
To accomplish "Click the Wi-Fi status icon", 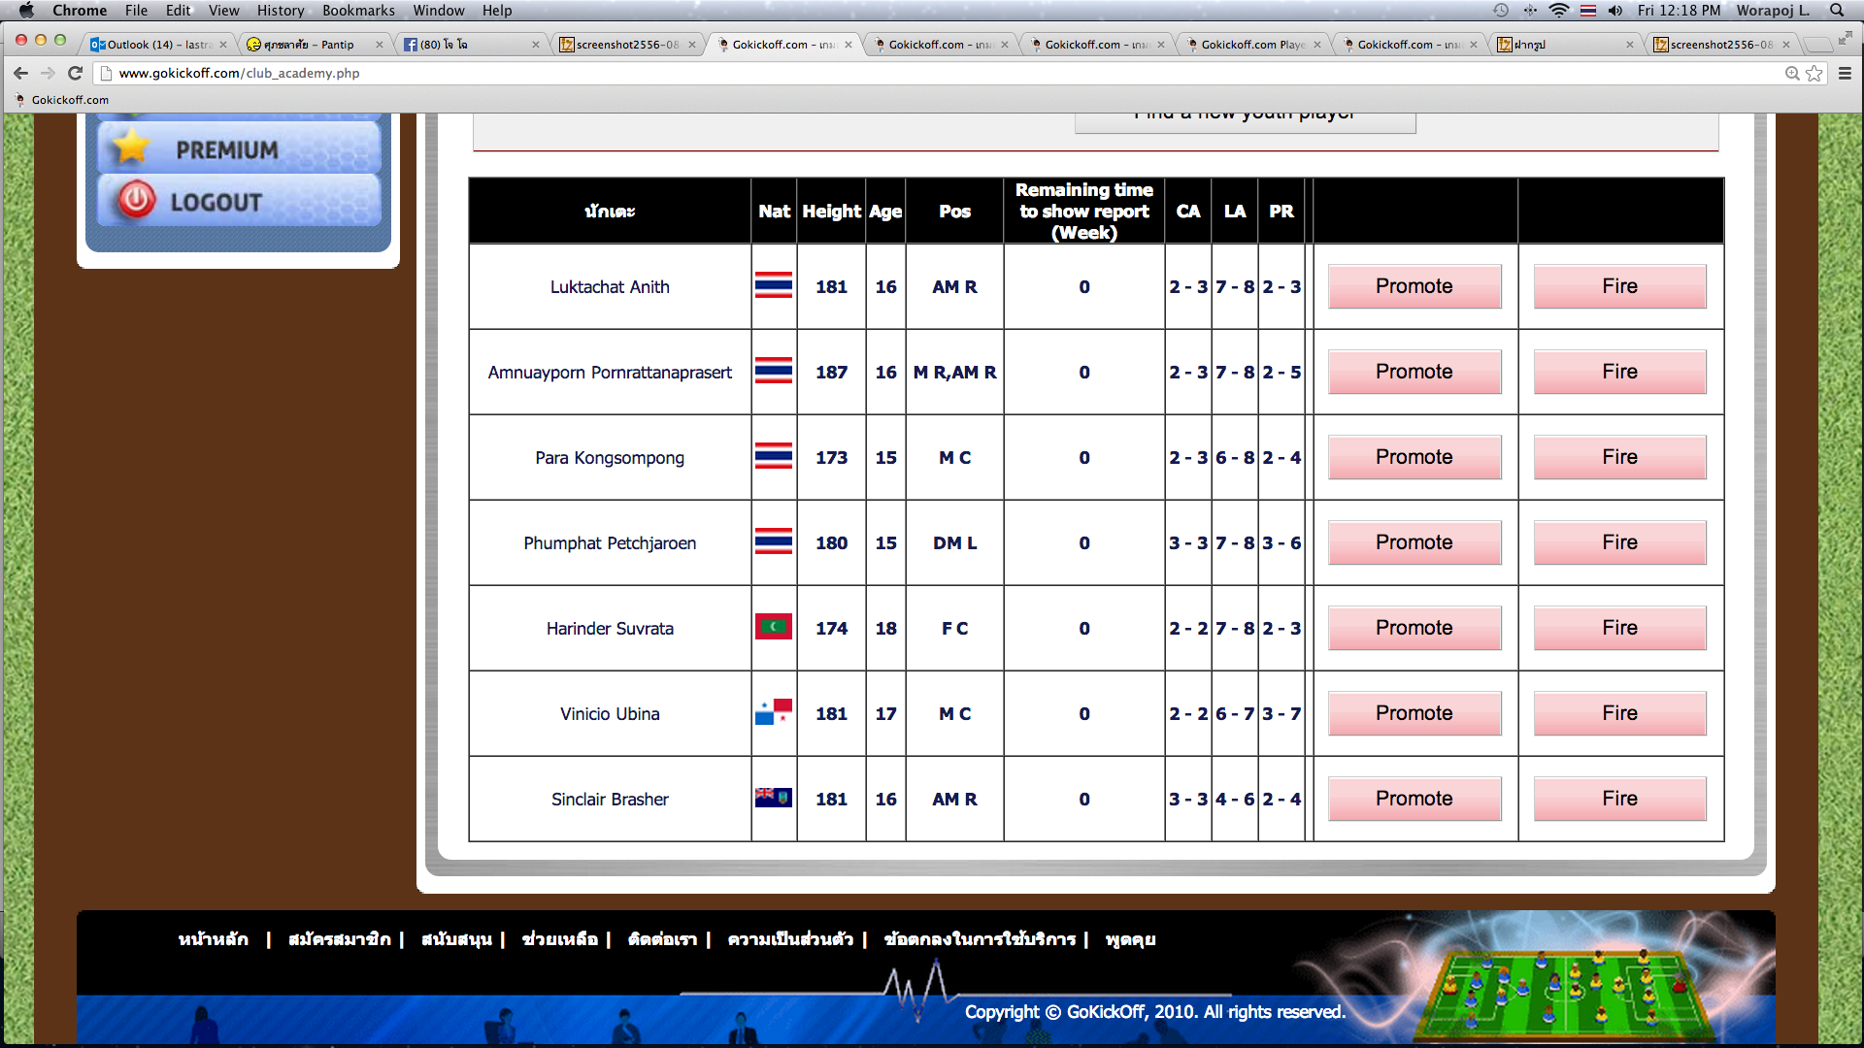I will coord(1558,11).
